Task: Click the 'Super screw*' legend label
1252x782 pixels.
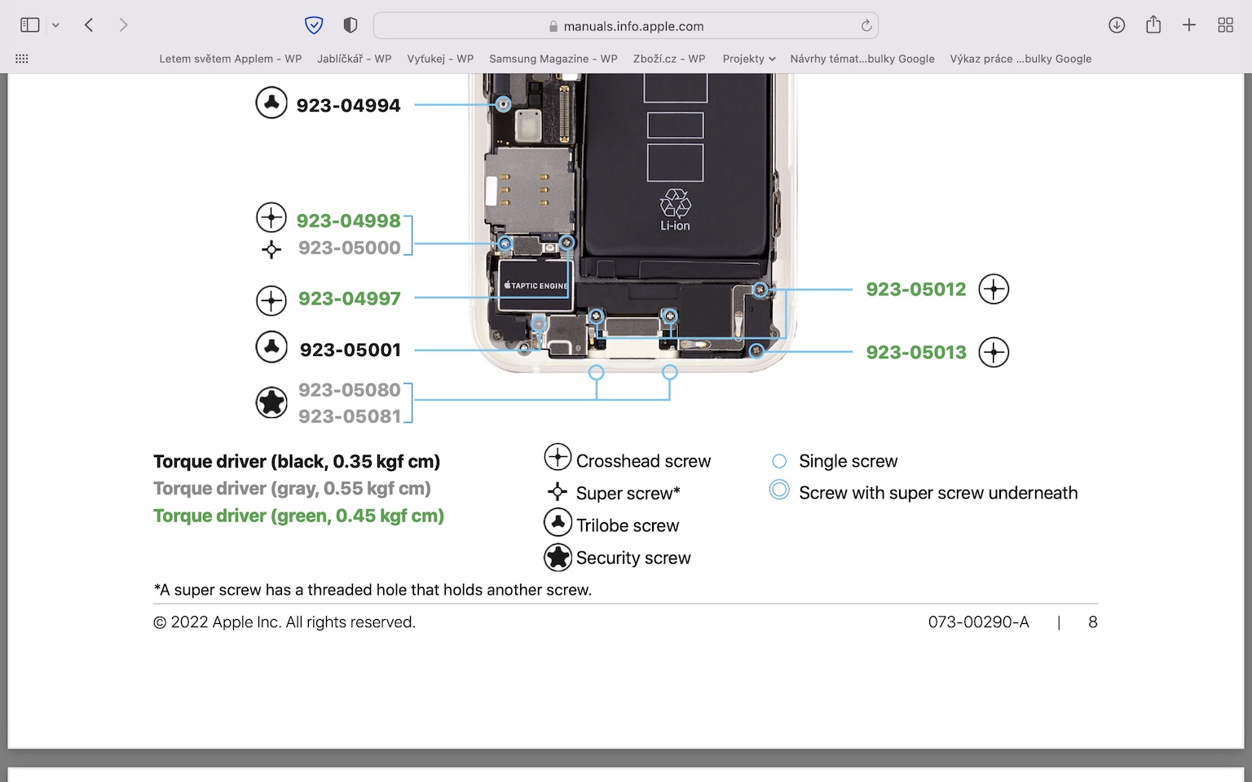Action: (x=628, y=494)
